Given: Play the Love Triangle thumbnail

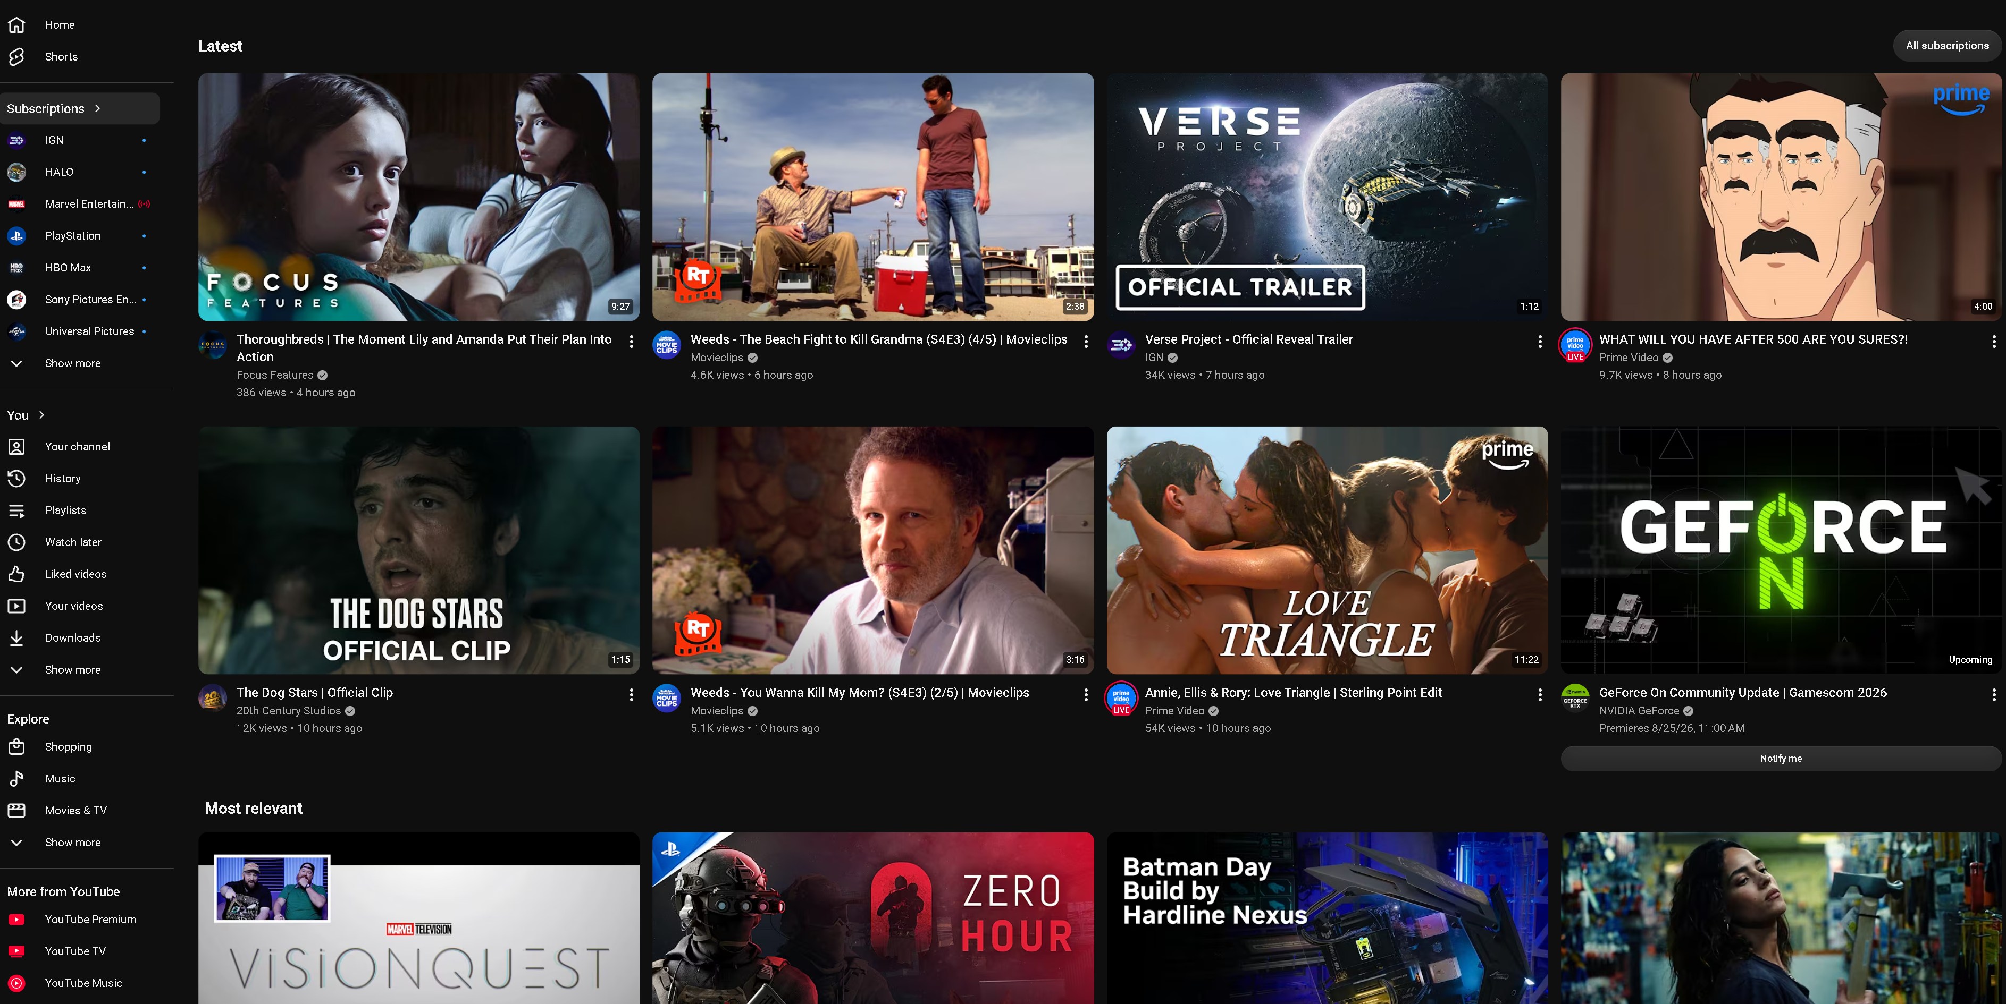Looking at the screenshot, I should (1328, 550).
